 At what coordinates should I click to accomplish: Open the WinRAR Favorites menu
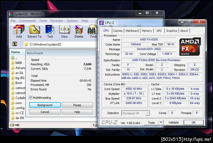click(57, 21)
